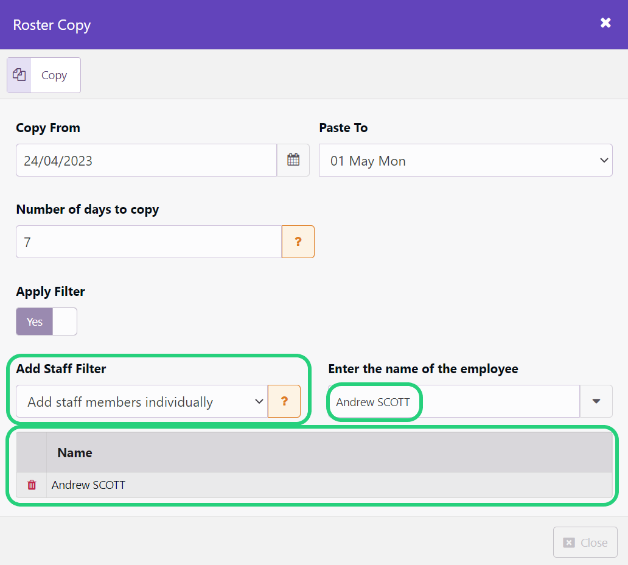Screen dimensions: 628x565
Task: Delete Andrew SCOTT from the staff list
Action: (x=32, y=485)
